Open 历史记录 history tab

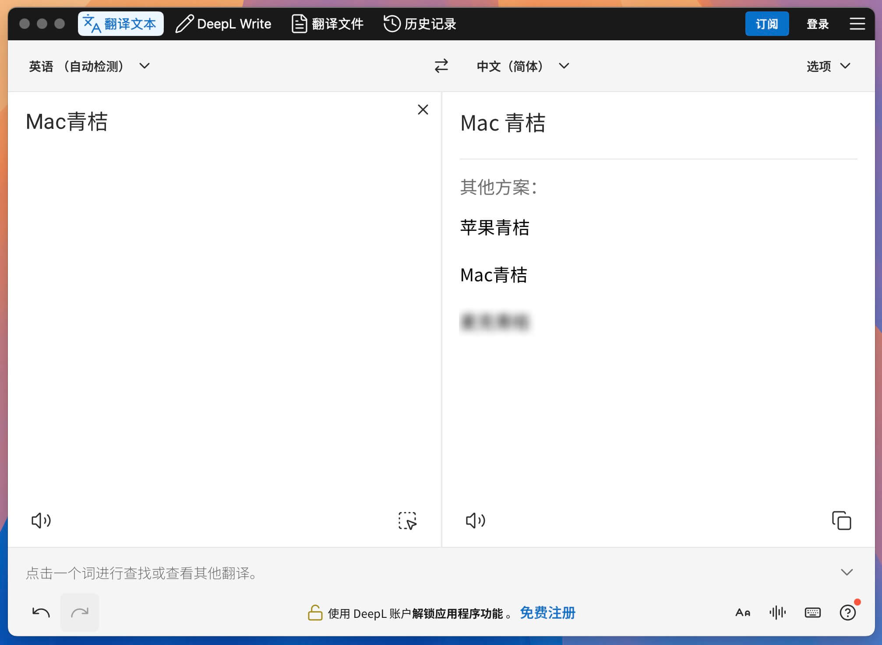[x=420, y=24]
